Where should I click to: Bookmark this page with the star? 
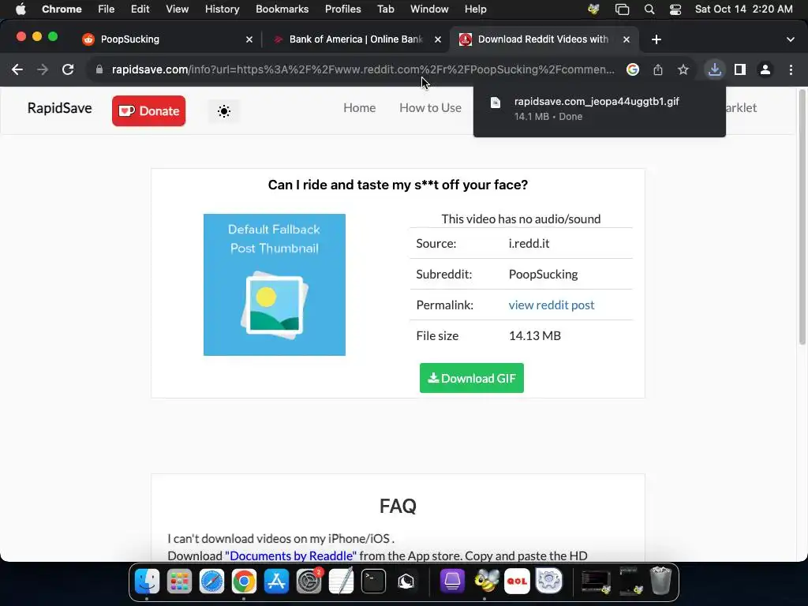point(683,69)
